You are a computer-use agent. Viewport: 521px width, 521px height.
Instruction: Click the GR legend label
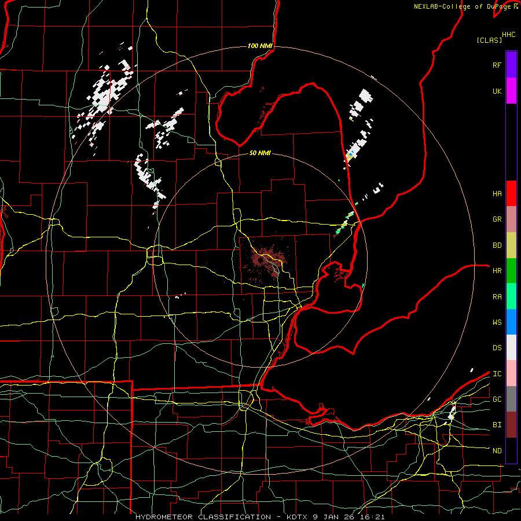497,219
